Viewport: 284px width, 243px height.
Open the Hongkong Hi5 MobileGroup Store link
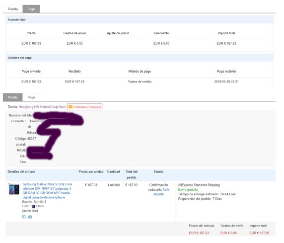(42, 107)
